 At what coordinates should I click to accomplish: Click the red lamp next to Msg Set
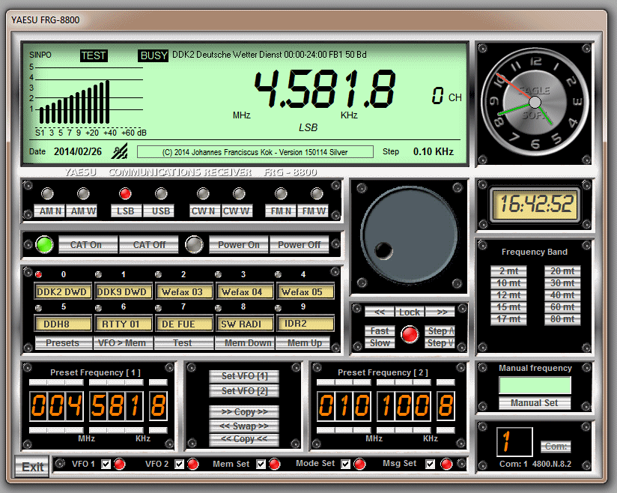pyautogui.click(x=446, y=465)
